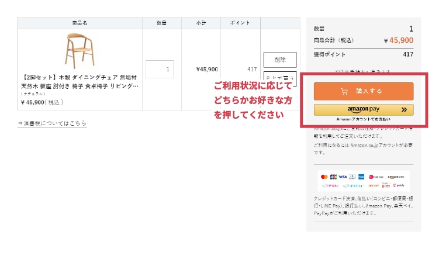Viewport: 439px width, 263px height.
Task: Click the paidy logo icon
Action: (x=399, y=185)
